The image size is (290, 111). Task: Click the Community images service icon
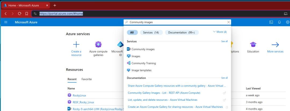pyautogui.click(x=129, y=49)
